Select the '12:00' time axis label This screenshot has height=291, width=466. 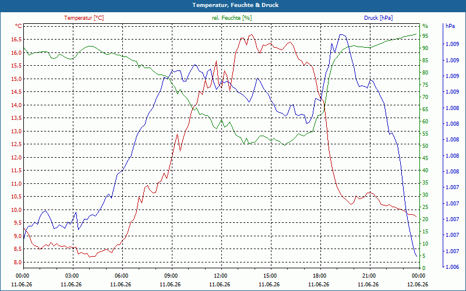pos(221,275)
